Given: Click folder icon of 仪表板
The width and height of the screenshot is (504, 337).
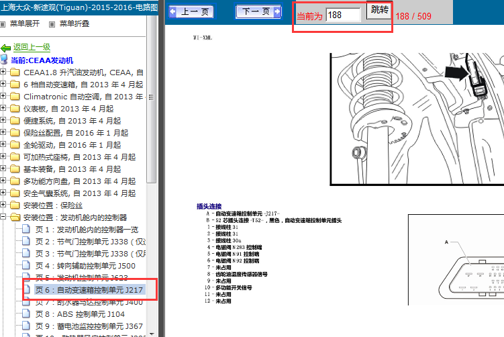Looking at the screenshot, I should pos(15,108).
